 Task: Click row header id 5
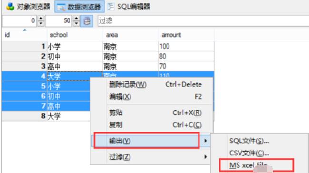[24, 86]
